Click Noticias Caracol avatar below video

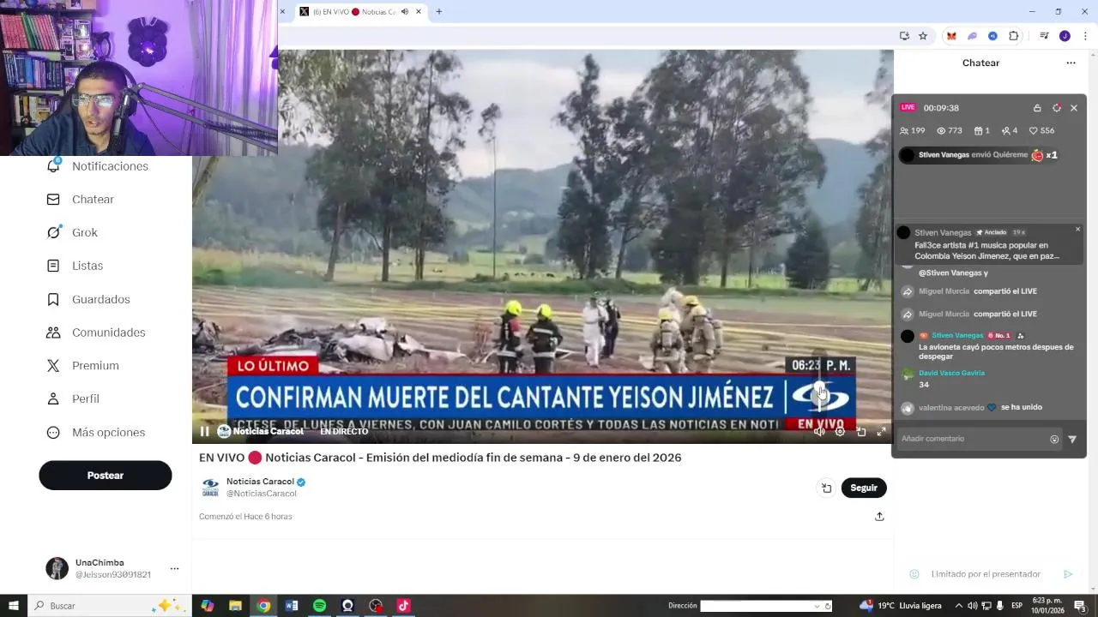click(x=210, y=488)
